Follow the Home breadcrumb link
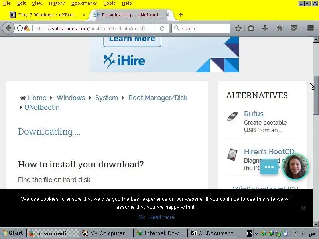This screenshot has height=239, width=319. pos(37,98)
